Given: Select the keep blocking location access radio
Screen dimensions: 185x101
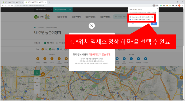Looking at the screenshot, I should tap(130, 20).
